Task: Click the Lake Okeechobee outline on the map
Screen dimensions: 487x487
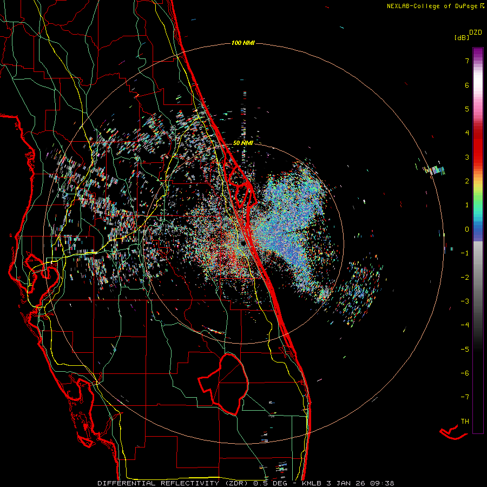Action: tap(223, 384)
